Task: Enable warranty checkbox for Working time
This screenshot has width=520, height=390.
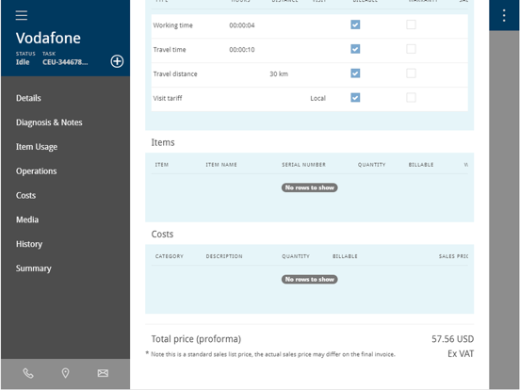Action: click(x=411, y=24)
